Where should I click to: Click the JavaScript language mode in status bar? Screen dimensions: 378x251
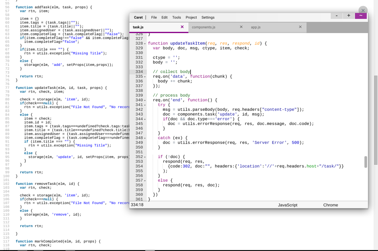point(288,205)
